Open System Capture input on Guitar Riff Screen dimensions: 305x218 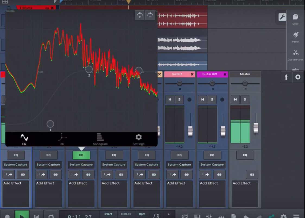coord(212,165)
